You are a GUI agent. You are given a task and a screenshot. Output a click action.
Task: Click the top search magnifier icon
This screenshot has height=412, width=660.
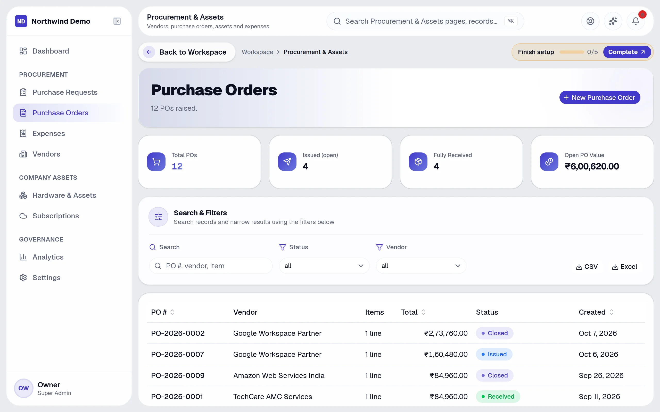click(337, 21)
